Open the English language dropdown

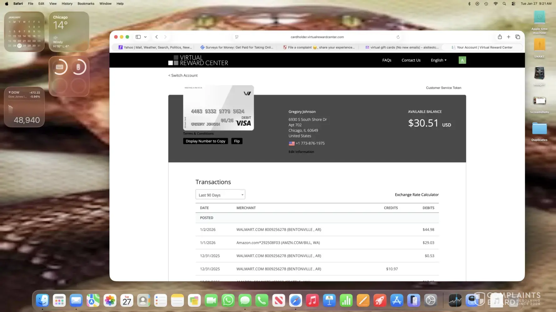click(x=438, y=60)
